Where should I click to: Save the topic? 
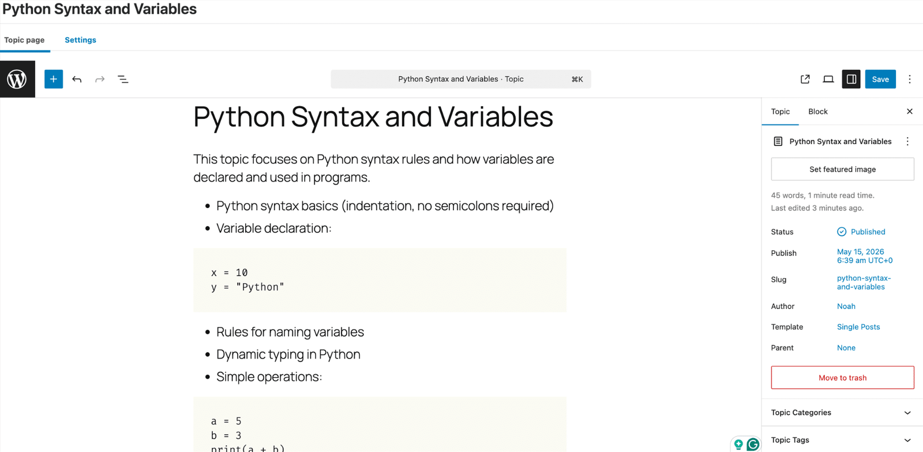(x=880, y=79)
